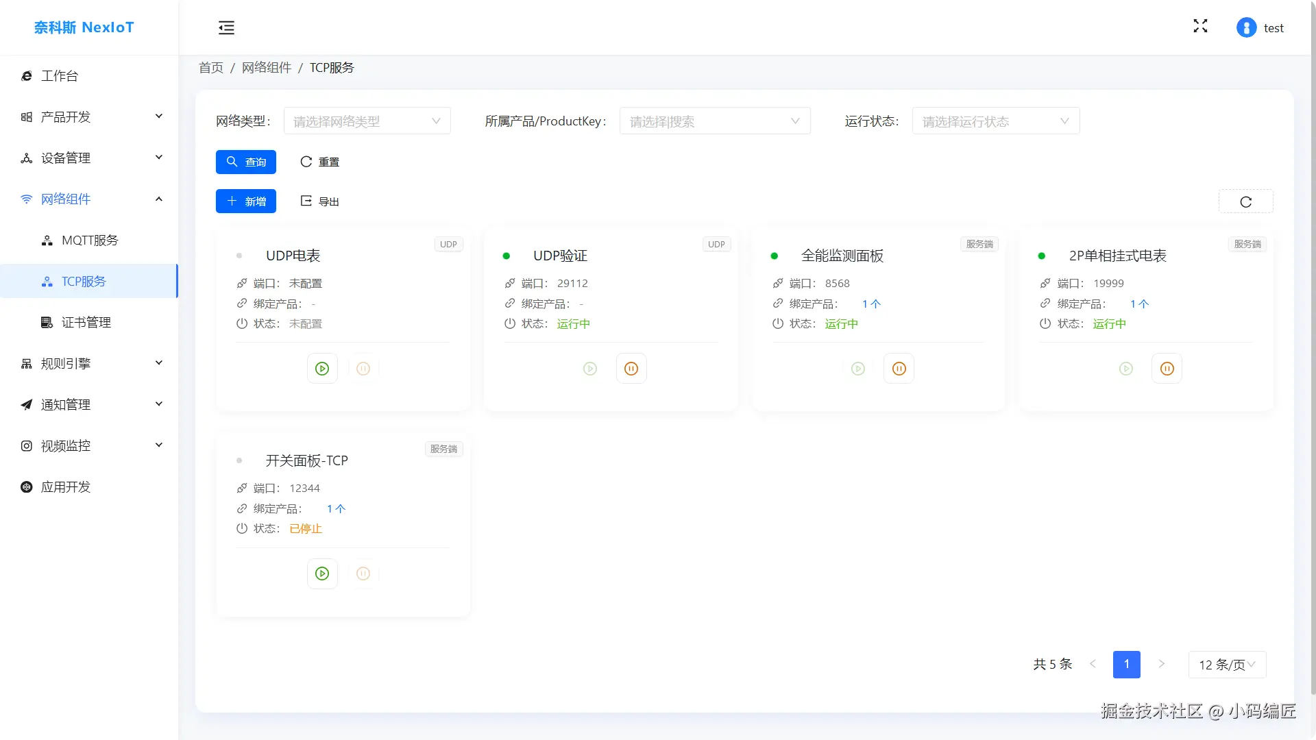The image size is (1316, 740).
Task: Open the 运行状态 dropdown
Action: click(x=995, y=121)
